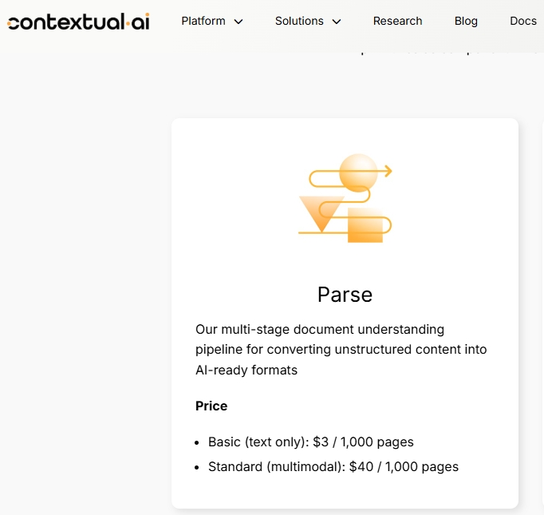Expand the Solutions chevron arrow
The image size is (544, 515).
pyautogui.click(x=337, y=22)
